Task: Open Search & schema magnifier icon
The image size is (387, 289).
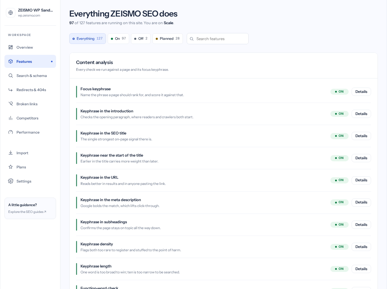Action: click(11, 75)
